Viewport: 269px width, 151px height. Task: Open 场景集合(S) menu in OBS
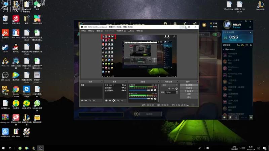pos(121,31)
